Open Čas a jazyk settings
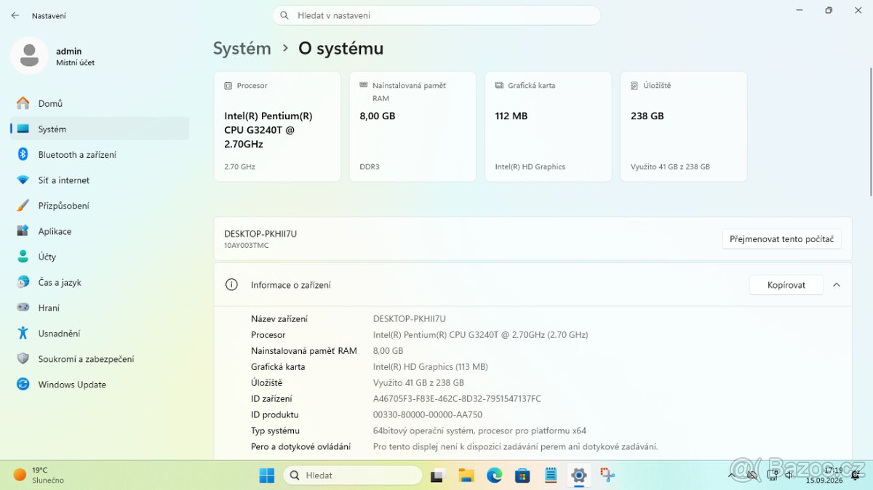Screen dimensions: 873x490 pyautogui.click(x=100, y=282)
